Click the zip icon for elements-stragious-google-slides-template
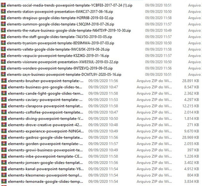Viewport: 202px width, 186px height. coord(3,18)
